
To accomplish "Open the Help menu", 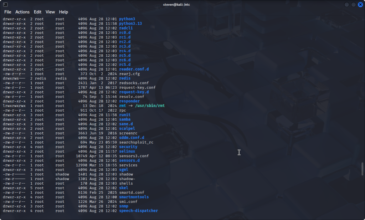I will coord(63,12).
